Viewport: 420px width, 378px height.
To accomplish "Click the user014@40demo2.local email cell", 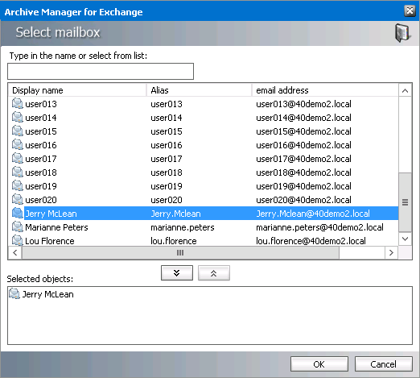I will pyautogui.click(x=303, y=118).
